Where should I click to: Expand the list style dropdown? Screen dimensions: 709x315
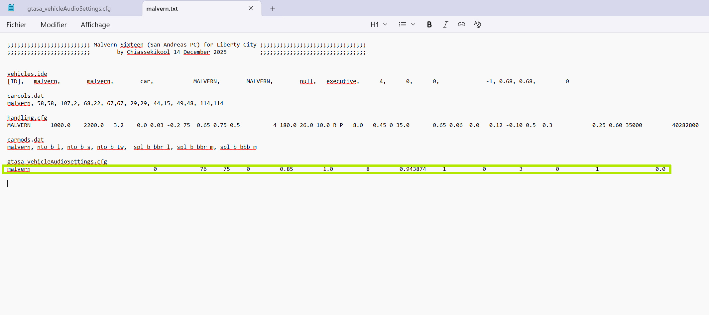[407, 24]
